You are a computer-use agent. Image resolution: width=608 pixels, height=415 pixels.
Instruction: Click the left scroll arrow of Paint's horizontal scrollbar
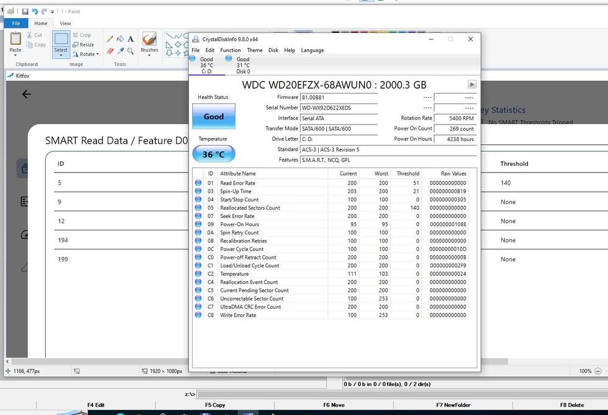point(8,361)
